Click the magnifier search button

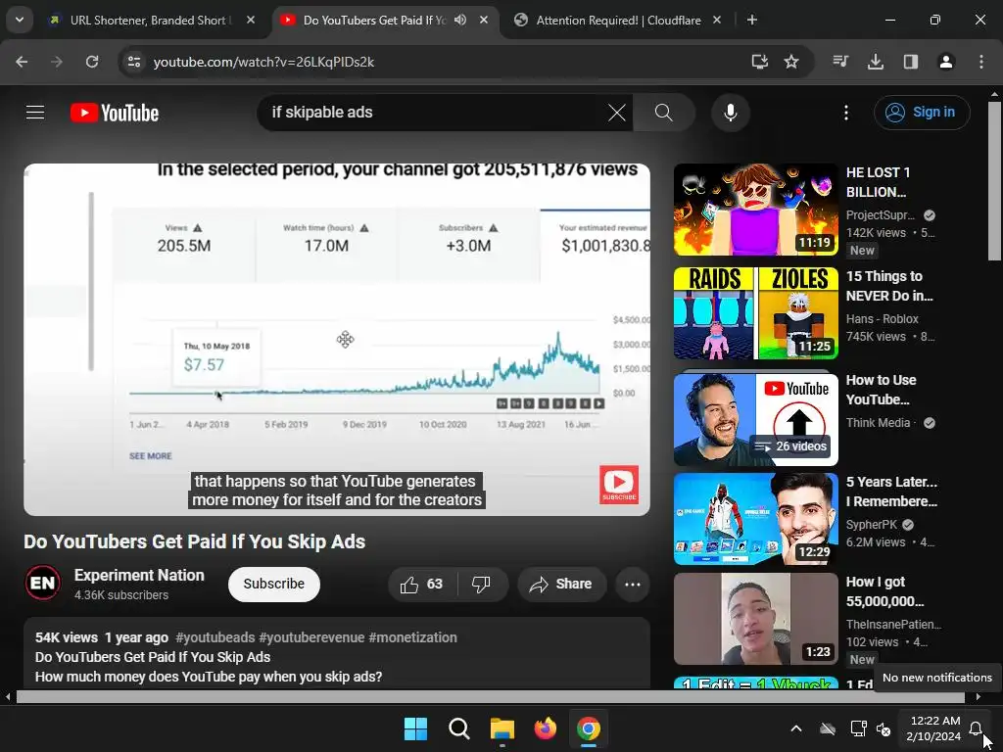point(664,113)
